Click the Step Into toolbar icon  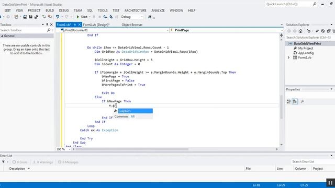click(x=105, y=17)
